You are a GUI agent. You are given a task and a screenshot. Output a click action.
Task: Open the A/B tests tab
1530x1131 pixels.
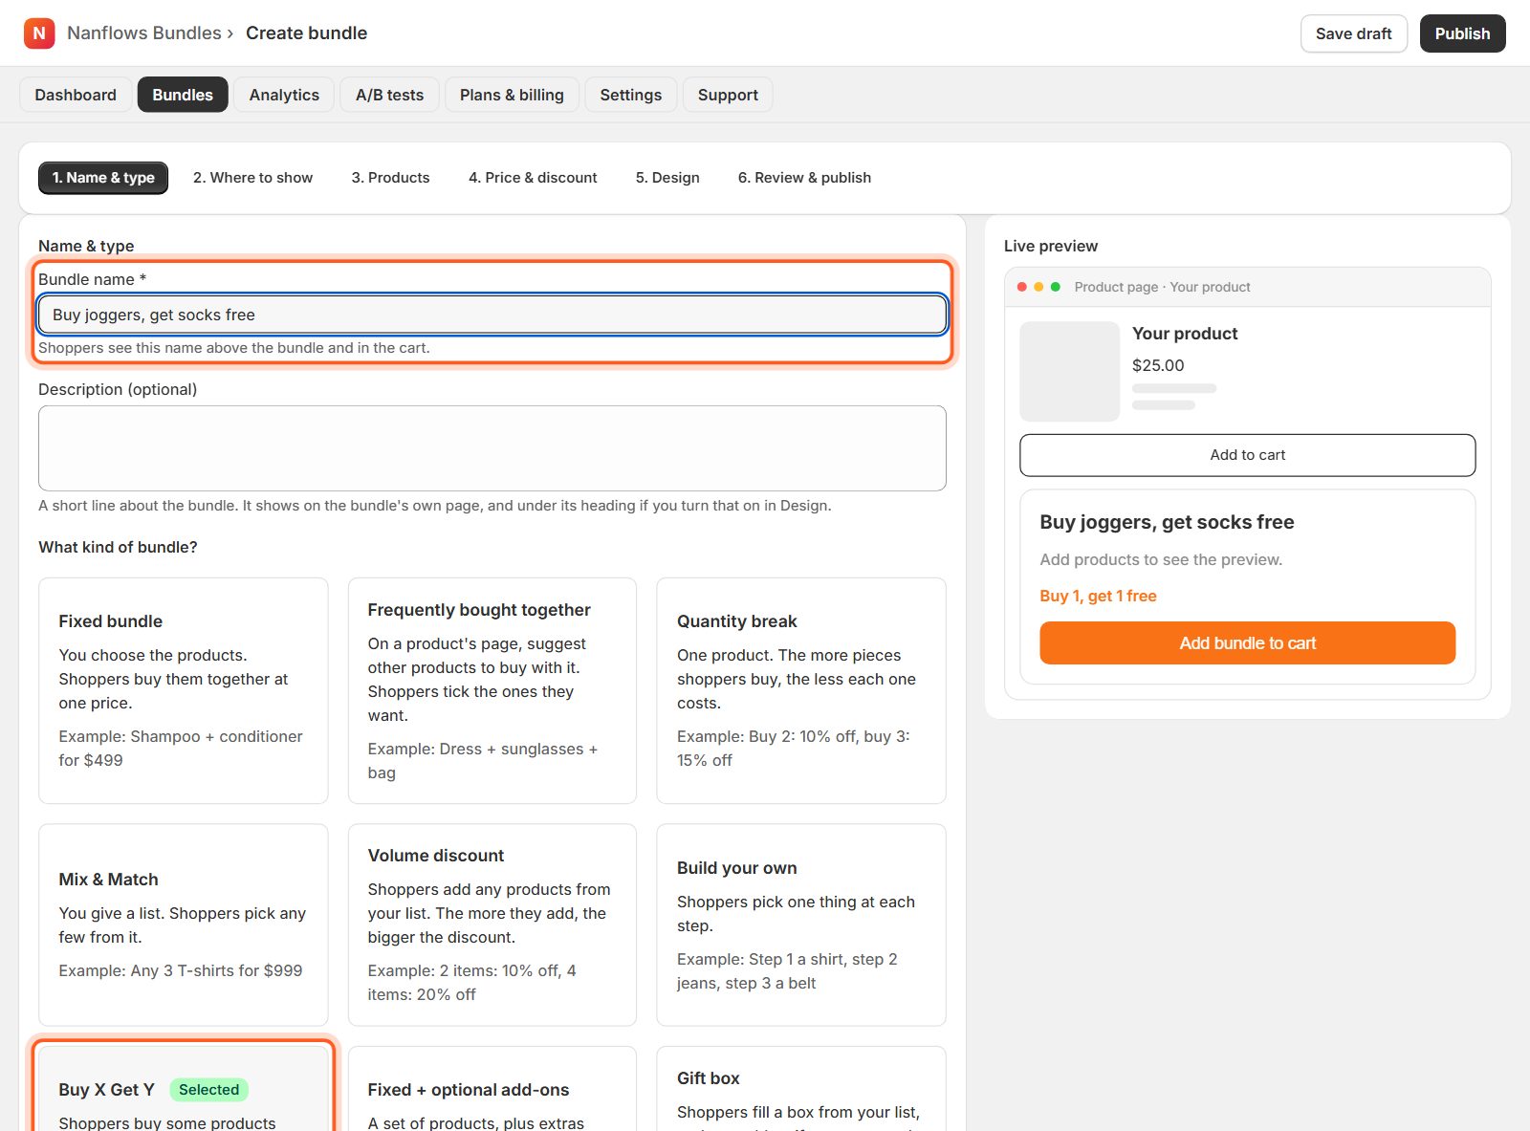click(x=389, y=95)
